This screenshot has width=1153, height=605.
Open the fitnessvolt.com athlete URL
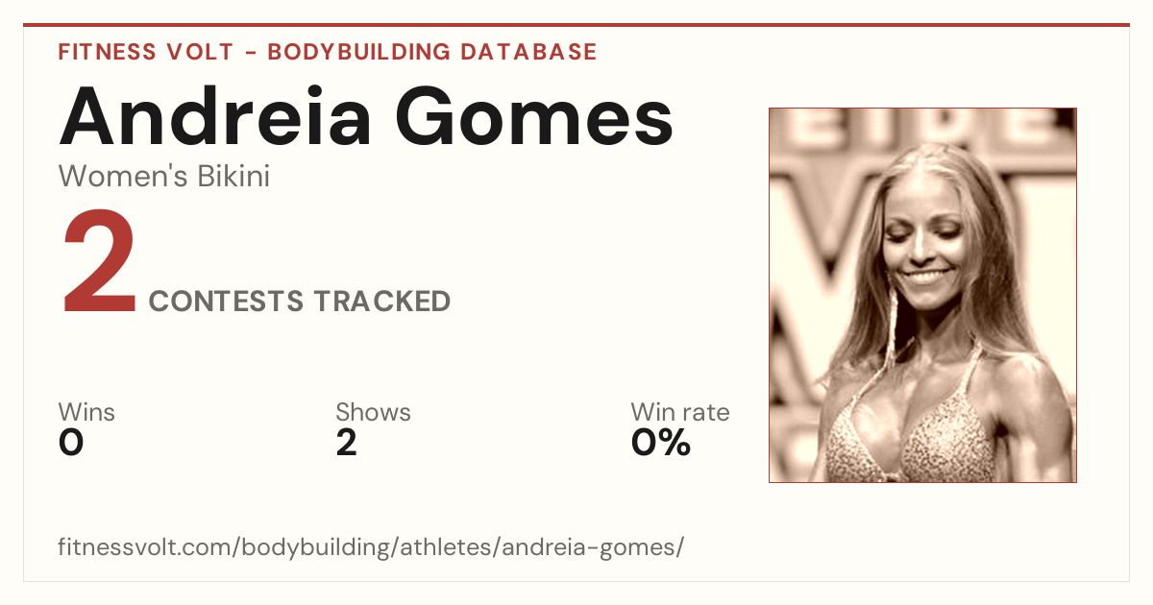tap(372, 548)
